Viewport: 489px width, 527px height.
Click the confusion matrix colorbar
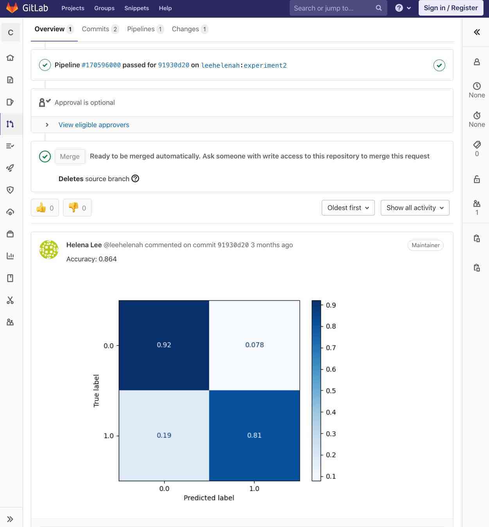(x=316, y=390)
